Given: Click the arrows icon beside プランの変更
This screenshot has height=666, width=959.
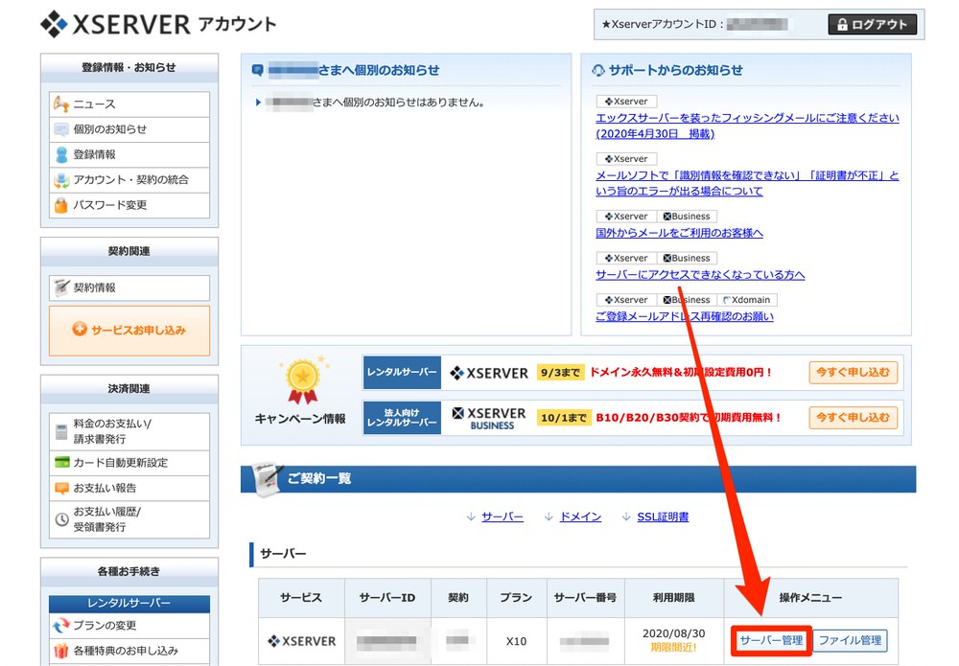Looking at the screenshot, I should (x=61, y=626).
